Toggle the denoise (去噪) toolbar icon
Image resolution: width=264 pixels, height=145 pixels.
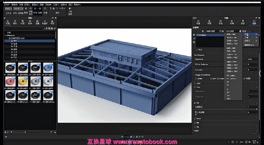(x=40, y=8)
